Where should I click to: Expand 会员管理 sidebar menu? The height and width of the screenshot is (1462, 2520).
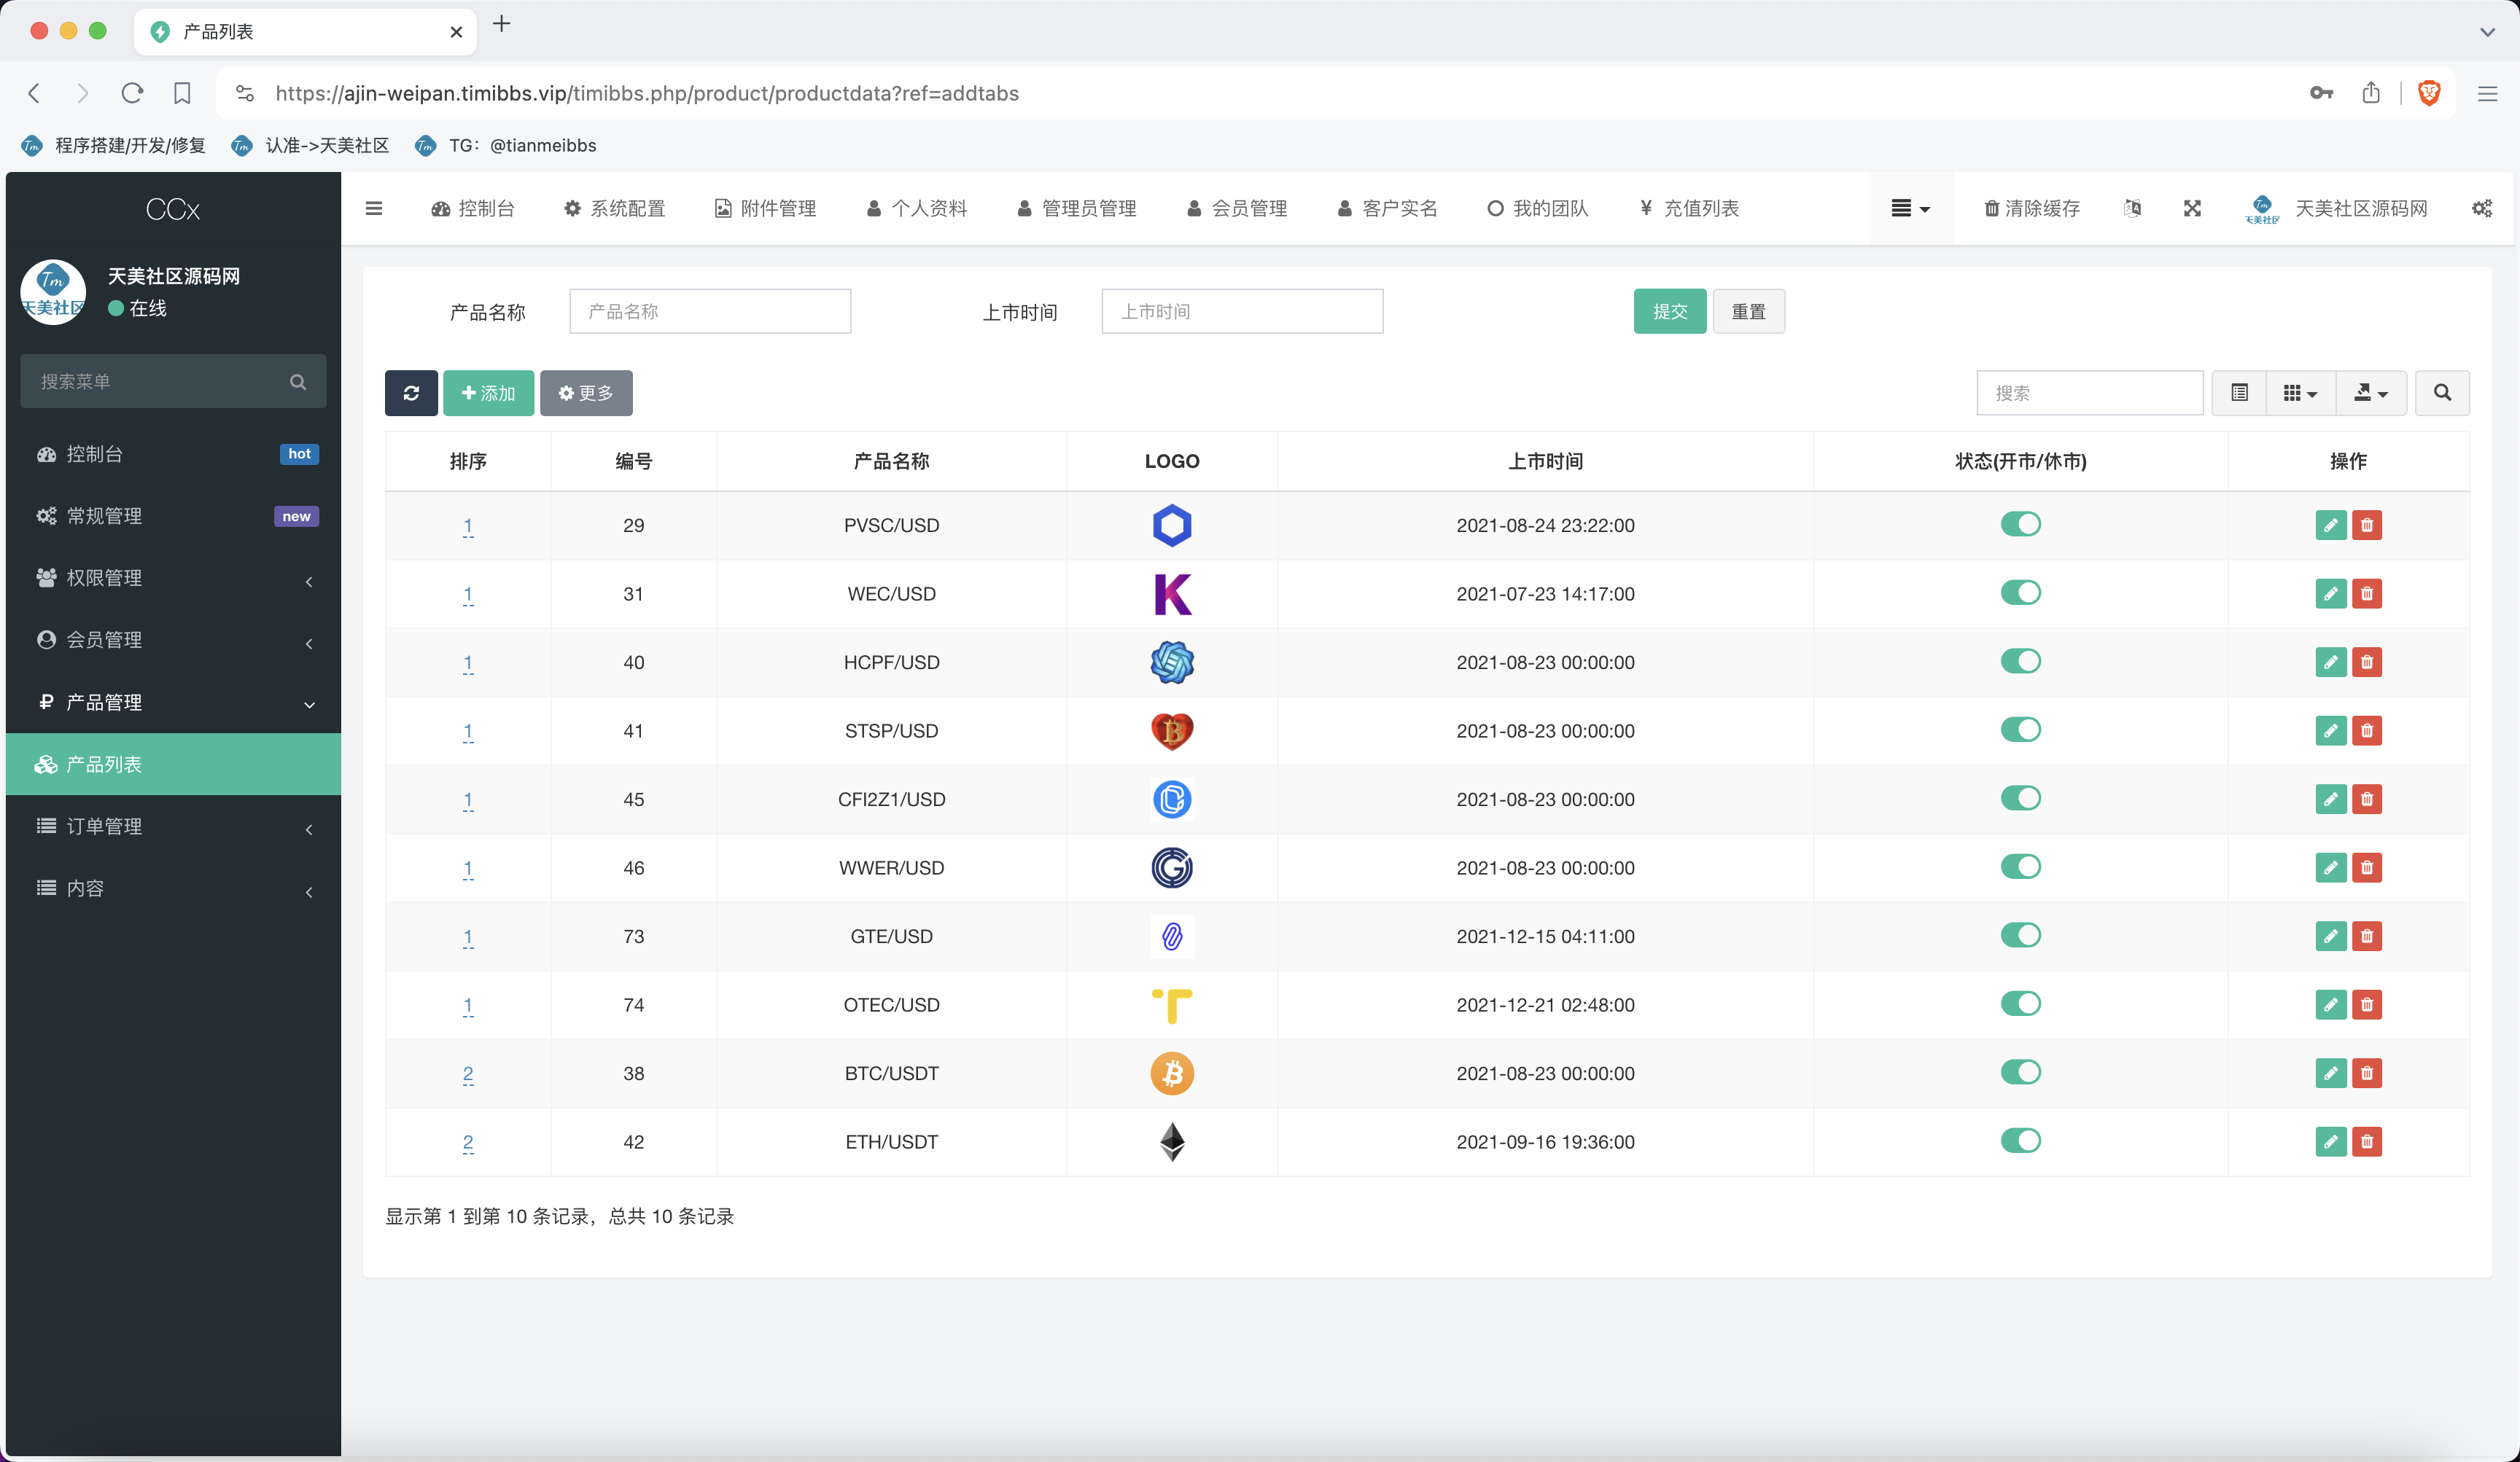pos(173,640)
